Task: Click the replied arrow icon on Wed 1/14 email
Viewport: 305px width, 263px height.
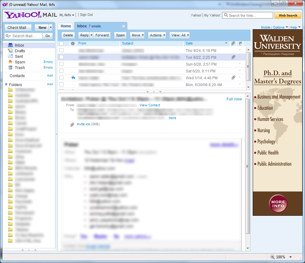Action: tap(73, 77)
